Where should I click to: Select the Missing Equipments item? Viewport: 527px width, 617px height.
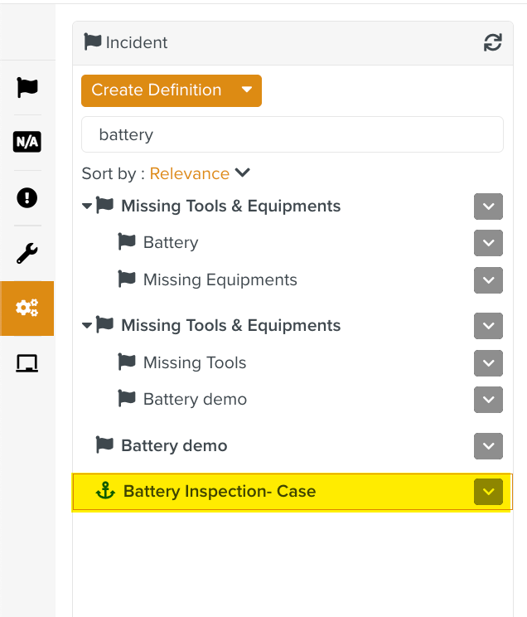[x=220, y=279]
